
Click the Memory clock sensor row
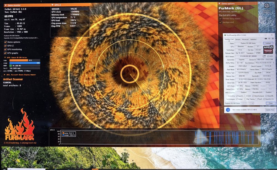(x=70, y=15)
